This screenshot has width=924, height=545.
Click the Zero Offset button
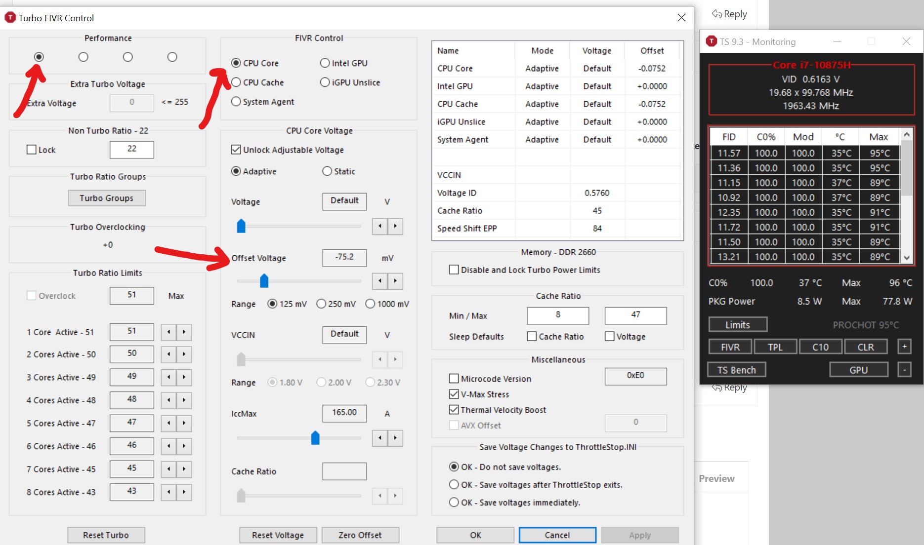360,535
